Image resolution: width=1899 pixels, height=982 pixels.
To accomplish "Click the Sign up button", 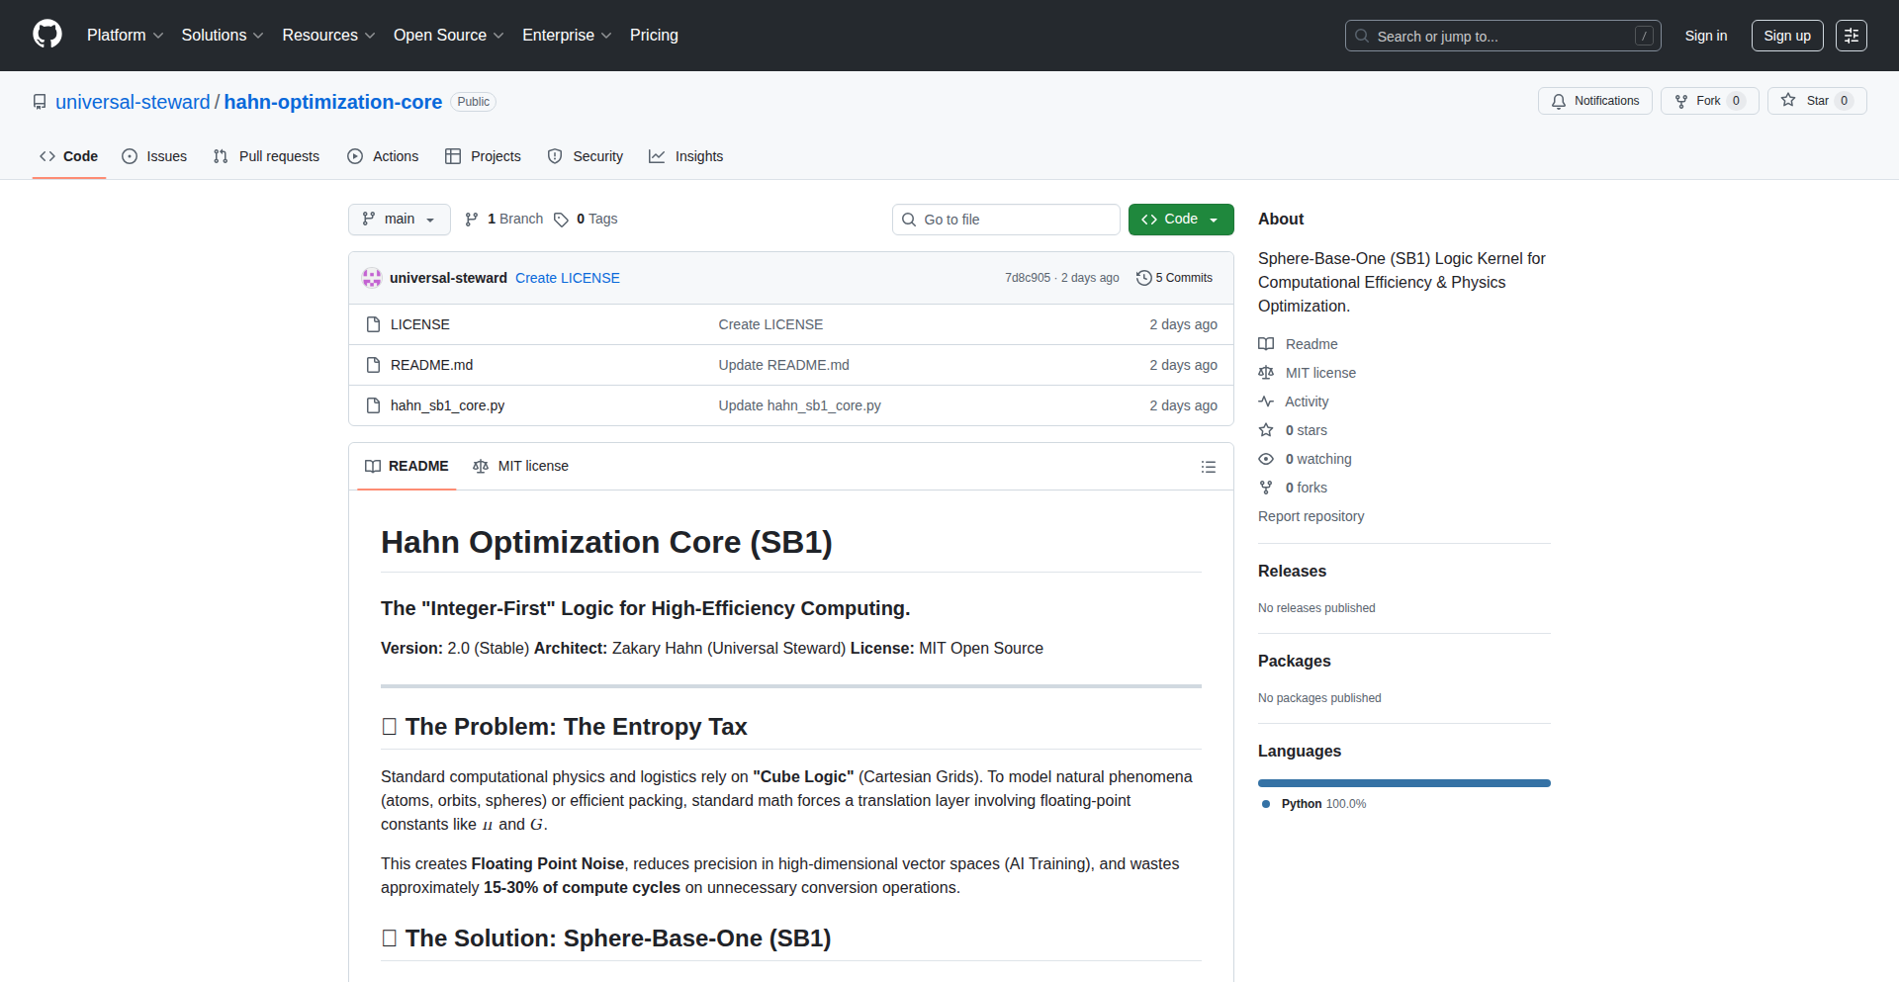I will click(x=1786, y=36).
